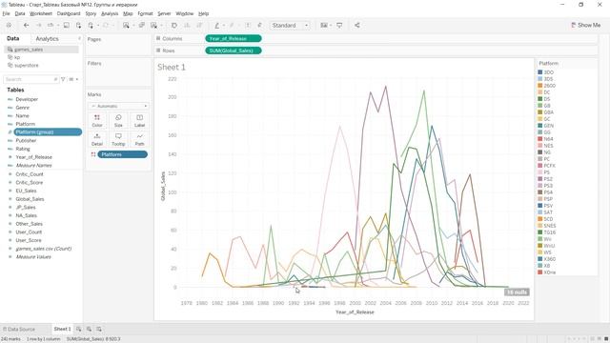Click the Sheet 1 title text
This screenshot has width=610, height=343.
tap(172, 68)
